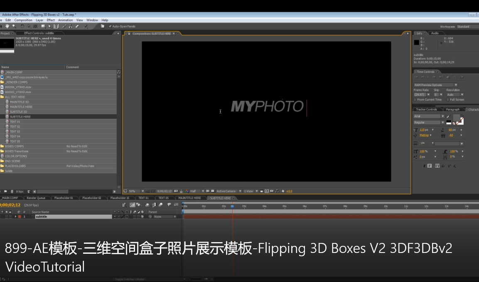Open the Active Camera dropdown

tap(229, 191)
